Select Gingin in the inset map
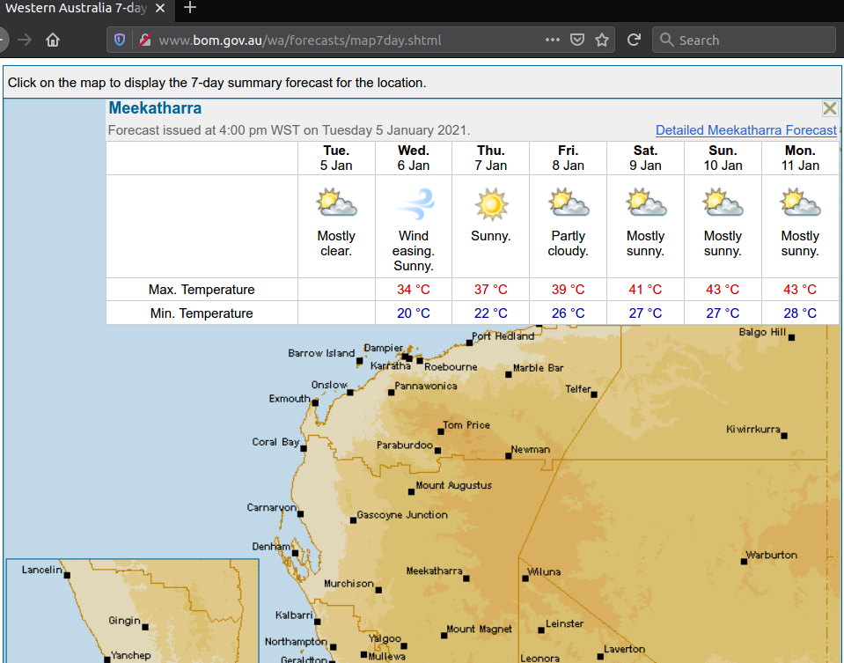The height and width of the screenshot is (663, 844). coord(145,627)
